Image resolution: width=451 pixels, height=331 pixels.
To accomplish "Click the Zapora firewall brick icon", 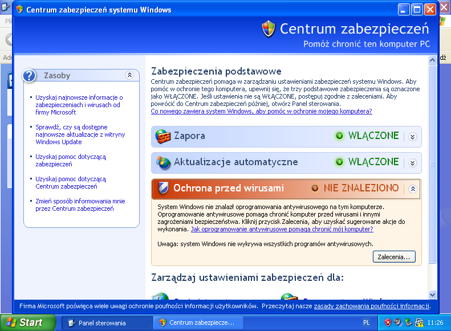I will pyautogui.click(x=163, y=136).
